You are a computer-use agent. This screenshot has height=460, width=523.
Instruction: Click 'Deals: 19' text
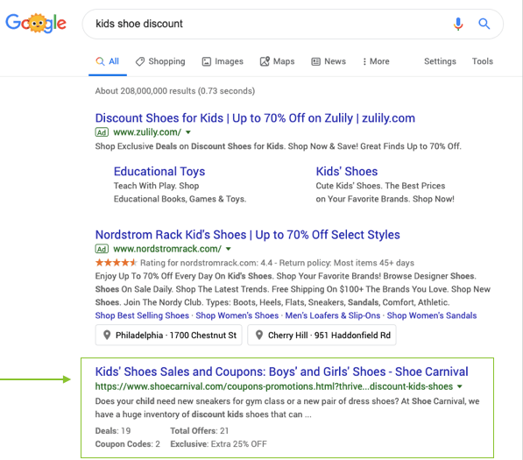[x=113, y=431]
